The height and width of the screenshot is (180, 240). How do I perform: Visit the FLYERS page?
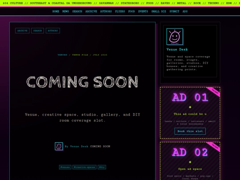120,11
